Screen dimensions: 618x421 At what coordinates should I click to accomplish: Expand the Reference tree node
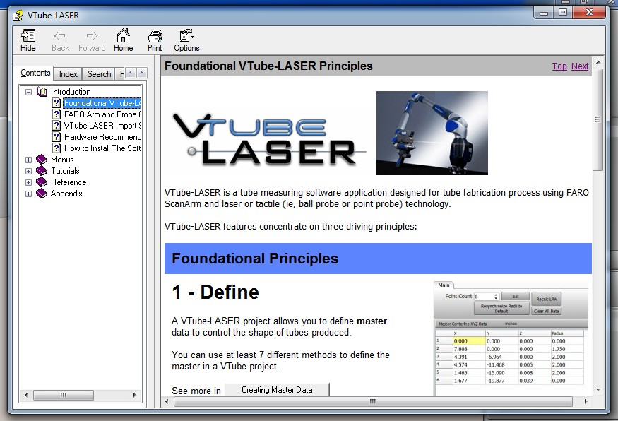29,182
